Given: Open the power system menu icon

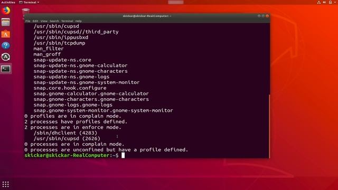Looking at the screenshot, I should tap(331, 2).
